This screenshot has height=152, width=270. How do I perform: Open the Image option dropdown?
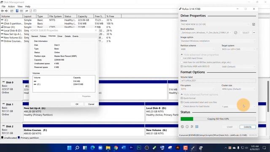[x=218, y=41]
